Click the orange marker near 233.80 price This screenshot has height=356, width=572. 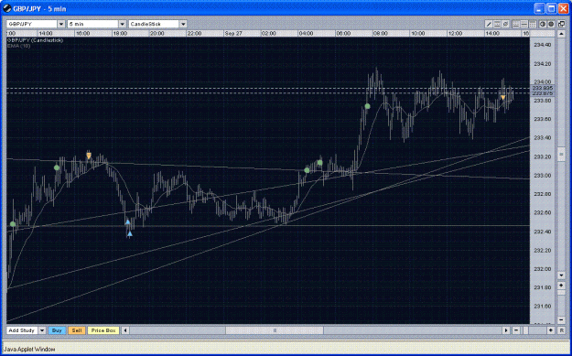coord(503,97)
